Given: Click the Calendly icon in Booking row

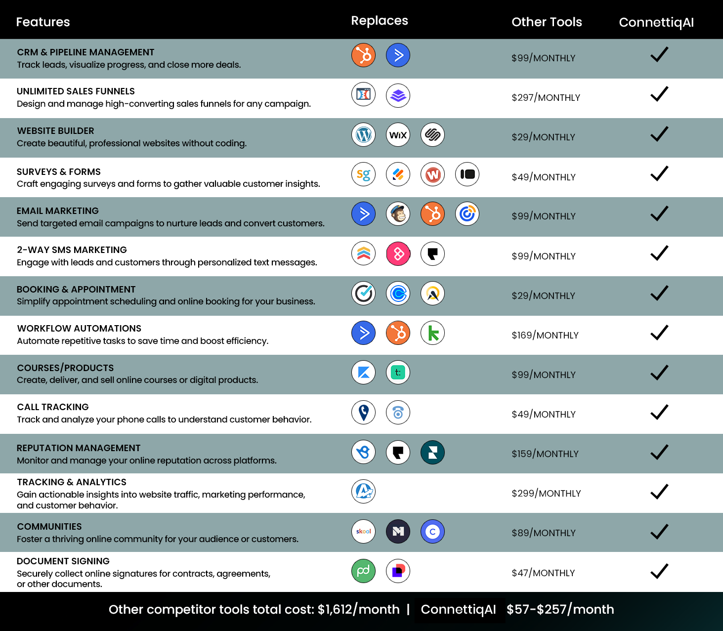Looking at the screenshot, I should 398,294.
